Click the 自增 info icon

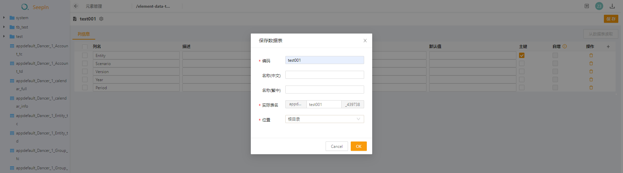pyautogui.click(x=565, y=46)
